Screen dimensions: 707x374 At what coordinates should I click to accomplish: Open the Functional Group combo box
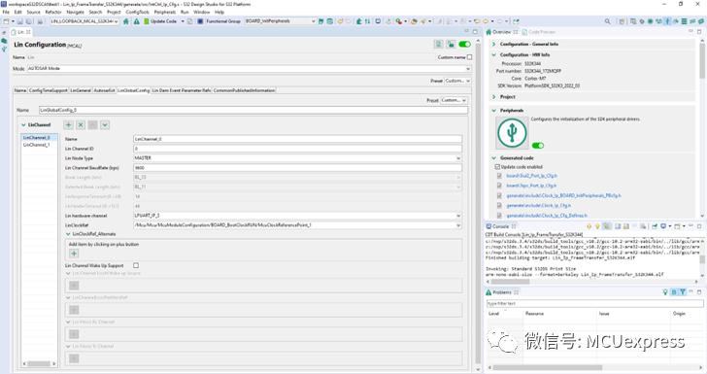tap(280, 21)
